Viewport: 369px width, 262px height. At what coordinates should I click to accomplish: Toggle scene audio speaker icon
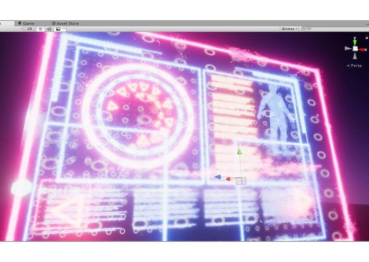[x=49, y=29]
